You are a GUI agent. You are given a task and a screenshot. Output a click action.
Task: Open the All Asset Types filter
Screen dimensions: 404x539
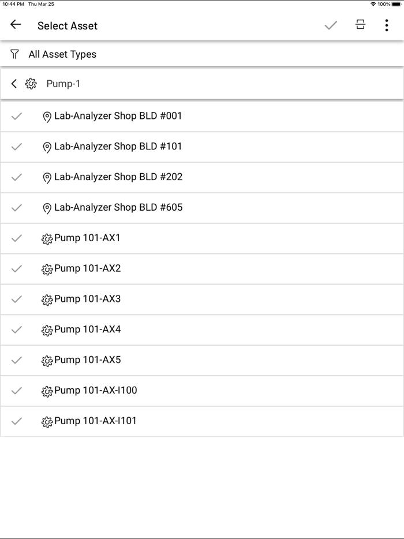pos(62,54)
